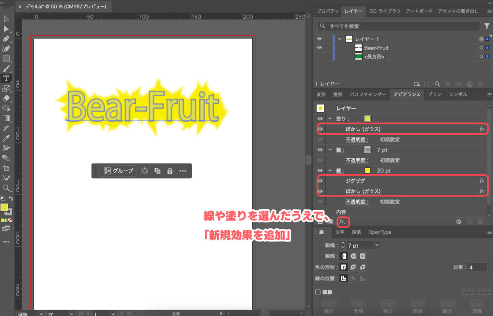493x316 pixels.
Task: Select the Eyedropper tool
Action: pyautogui.click(x=6, y=138)
